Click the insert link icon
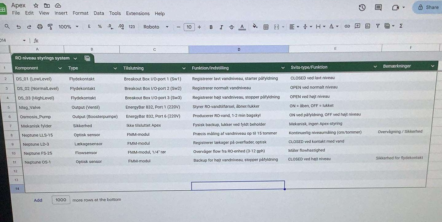 (347, 26)
